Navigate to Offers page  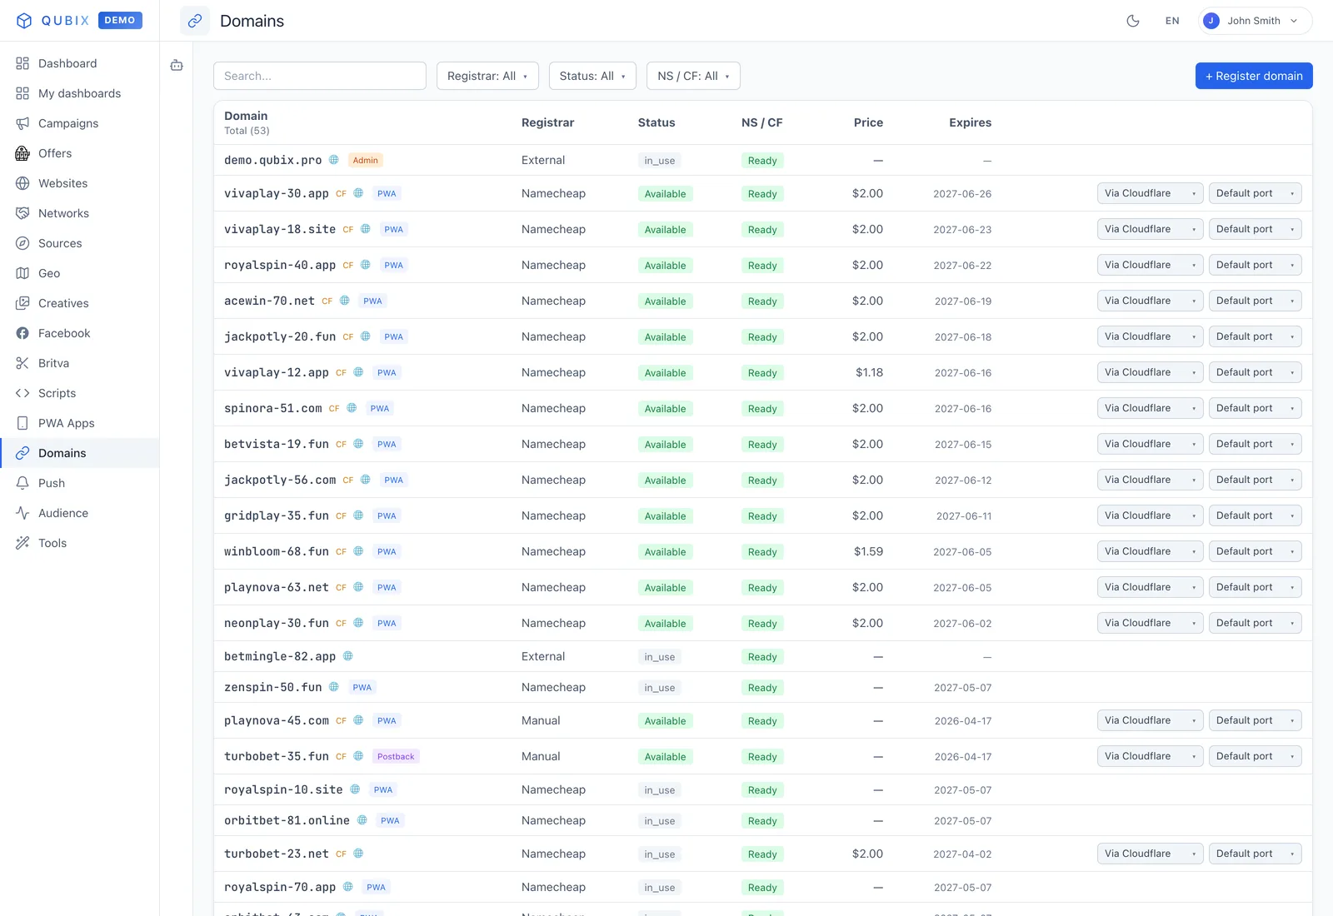79,153
